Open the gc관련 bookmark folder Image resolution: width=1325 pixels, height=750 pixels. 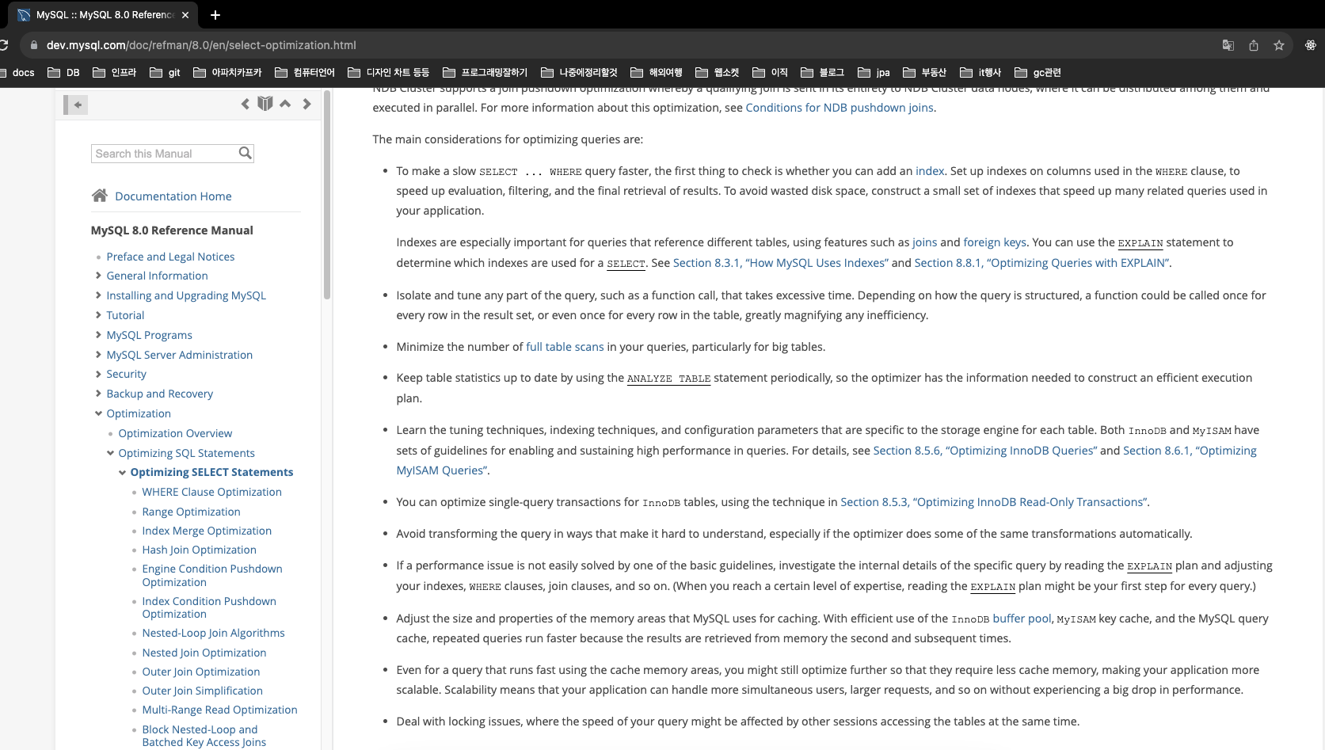(x=1038, y=72)
